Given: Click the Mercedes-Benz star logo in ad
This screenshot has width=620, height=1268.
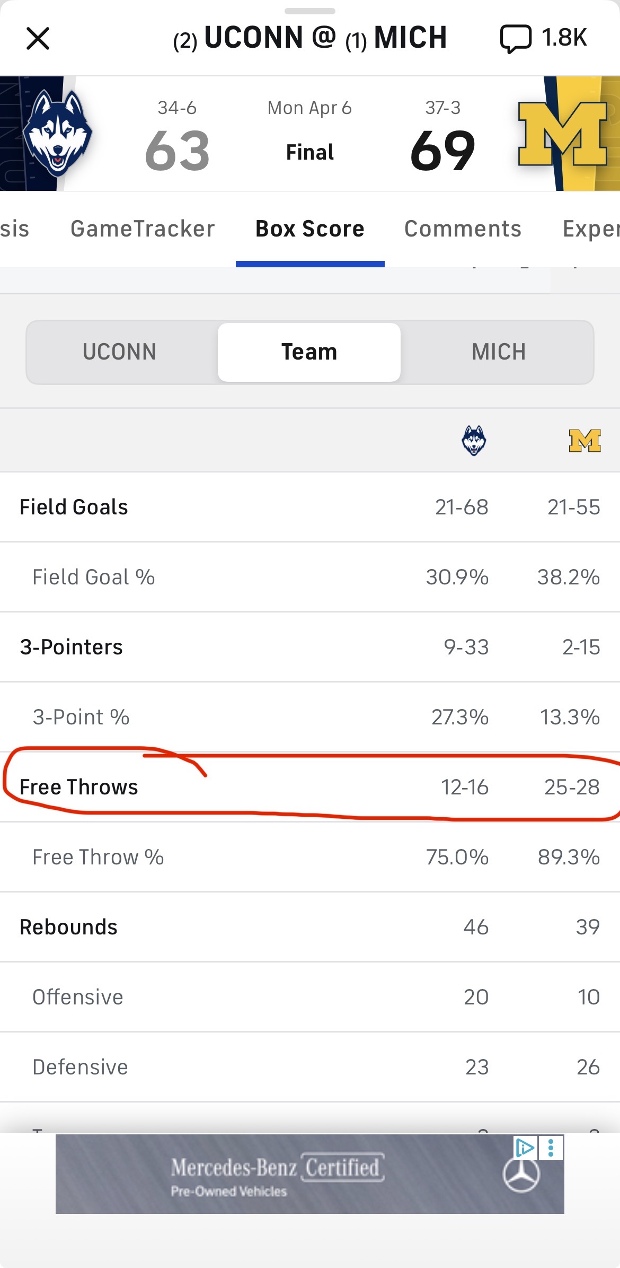Looking at the screenshot, I should tap(521, 1175).
